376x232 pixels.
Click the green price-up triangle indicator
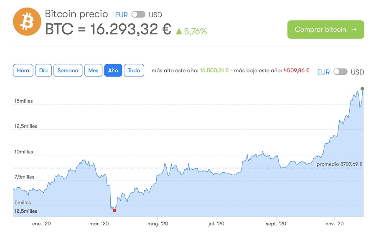tap(179, 31)
